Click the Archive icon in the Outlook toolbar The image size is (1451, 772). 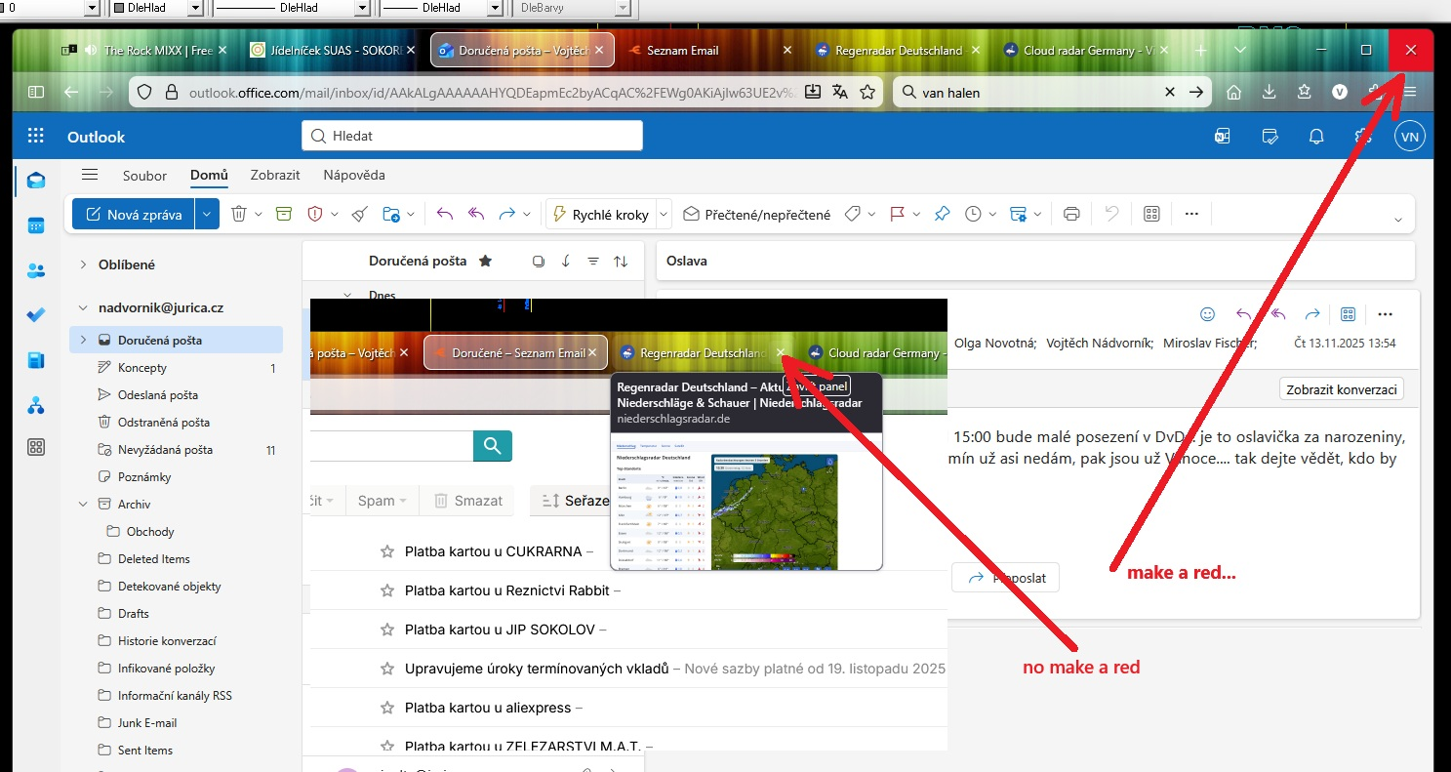coord(284,214)
